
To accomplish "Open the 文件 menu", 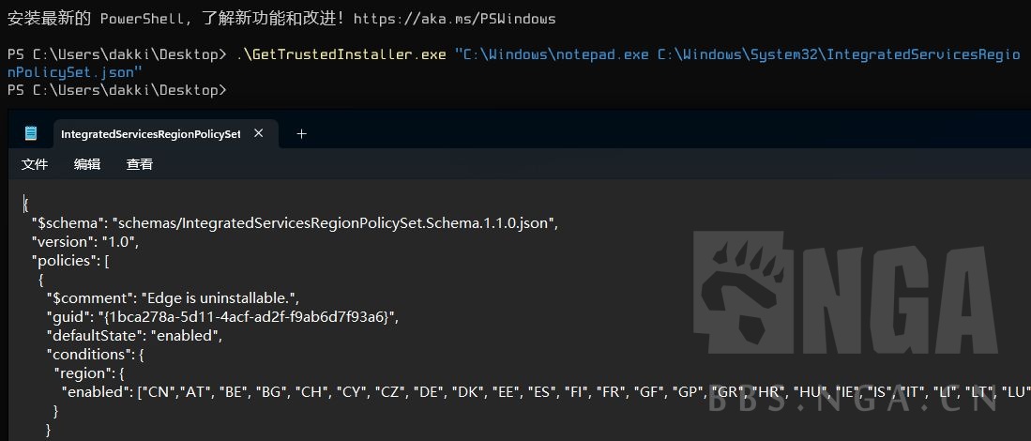I will [x=35, y=164].
